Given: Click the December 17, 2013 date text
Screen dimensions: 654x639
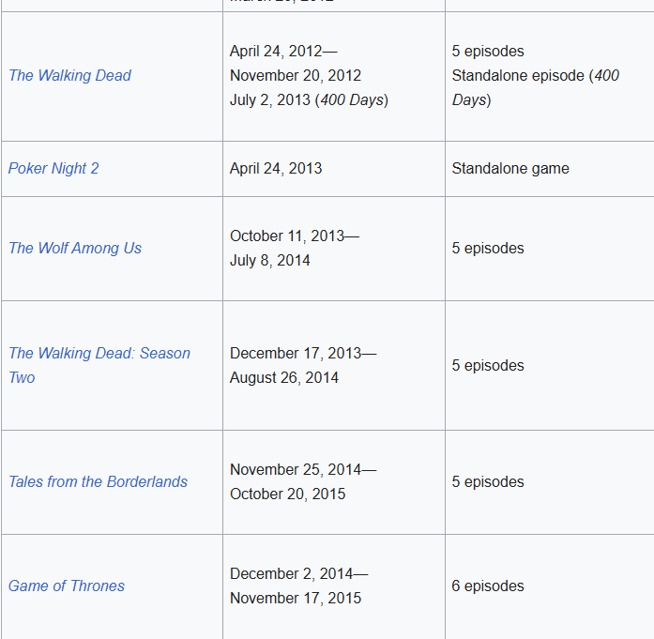Looking at the screenshot, I should pos(302,353).
